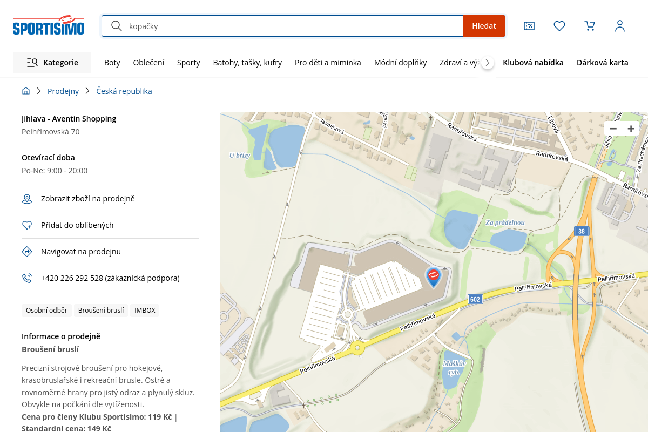
Task: Click the heart-plus favorite store icon
Action: click(27, 225)
